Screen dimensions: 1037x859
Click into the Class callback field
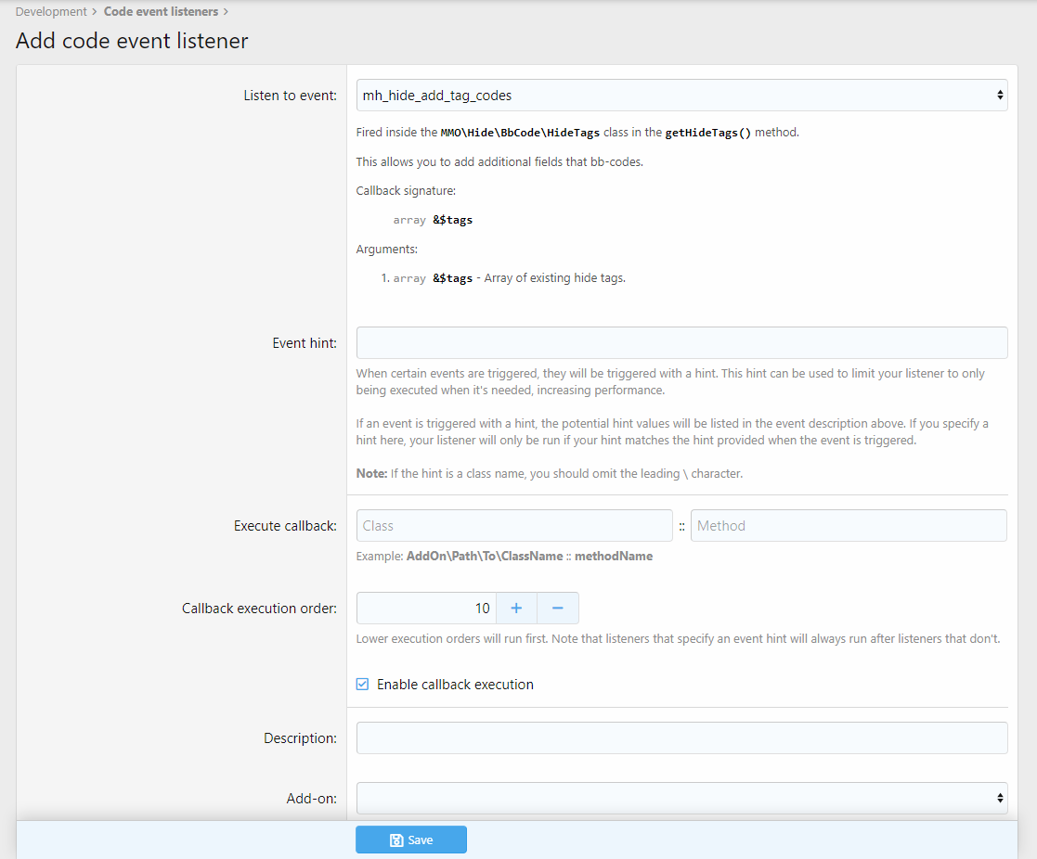[x=514, y=525]
